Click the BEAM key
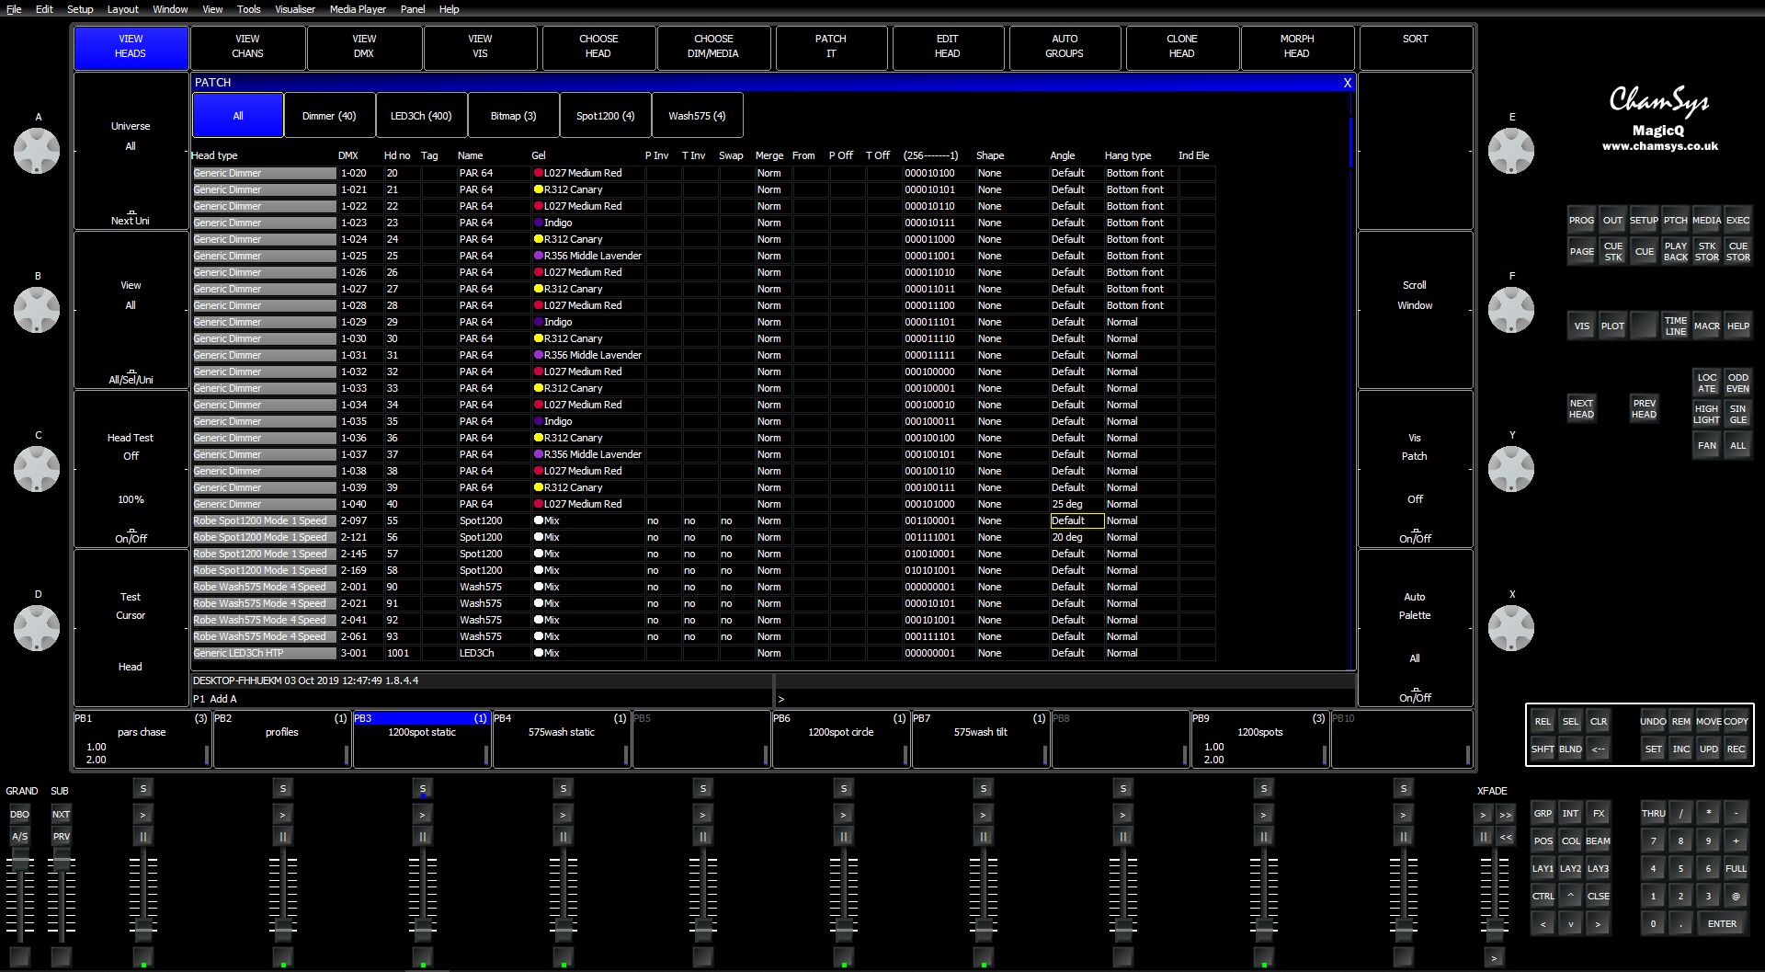This screenshot has height=972, width=1765. [1598, 840]
